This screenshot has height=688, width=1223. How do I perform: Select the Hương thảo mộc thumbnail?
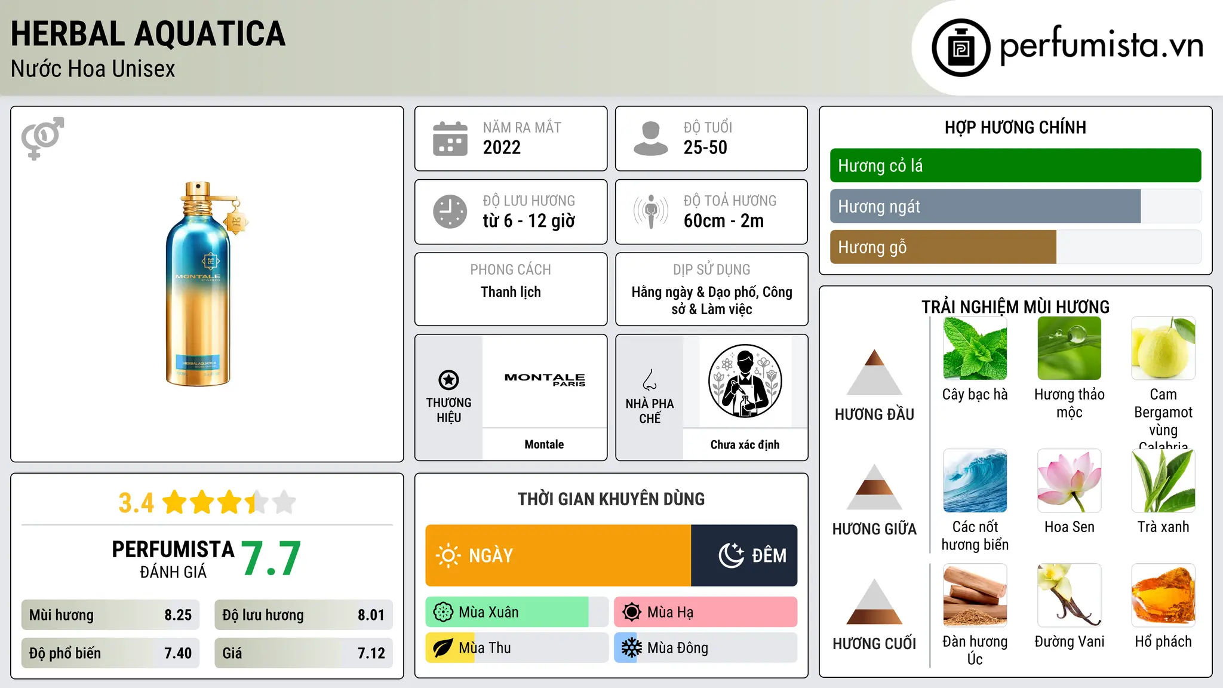coord(1070,348)
